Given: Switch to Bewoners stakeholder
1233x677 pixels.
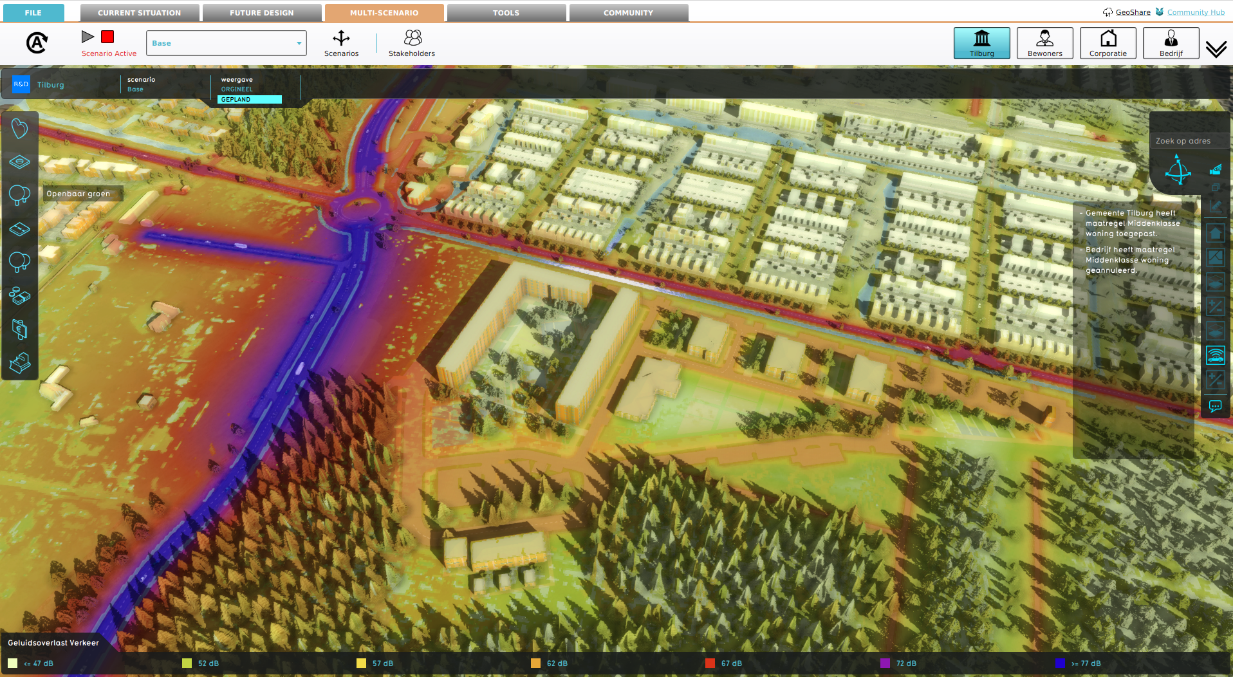Looking at the screenshot, I should (x=1044, y=44).
